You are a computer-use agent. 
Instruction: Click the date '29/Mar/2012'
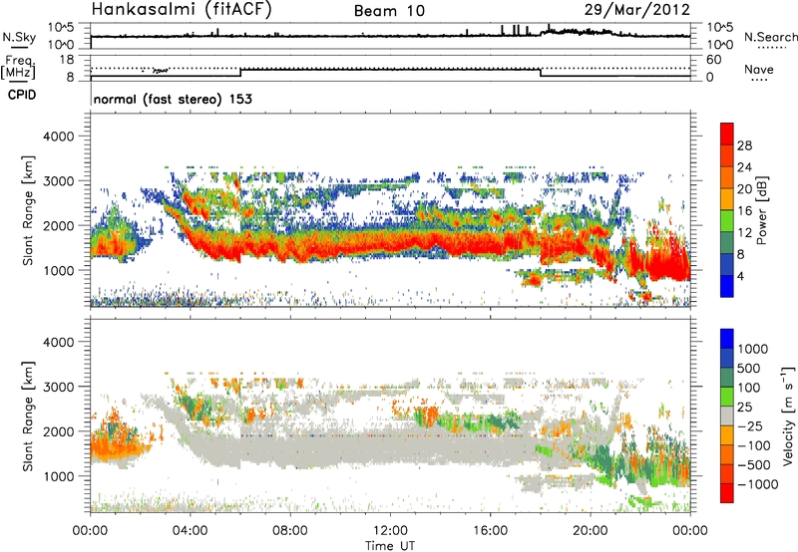click(x=637, y=9)
